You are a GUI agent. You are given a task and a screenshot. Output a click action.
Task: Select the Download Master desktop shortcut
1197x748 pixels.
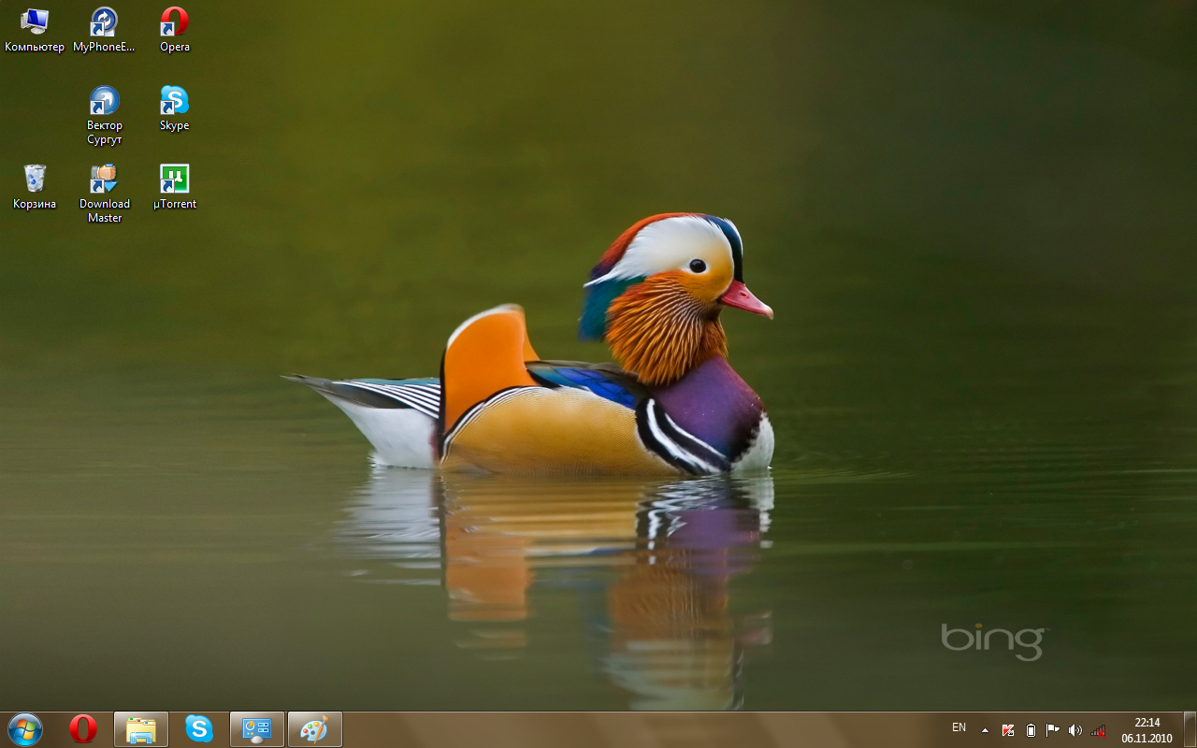[x=105, y=194]
